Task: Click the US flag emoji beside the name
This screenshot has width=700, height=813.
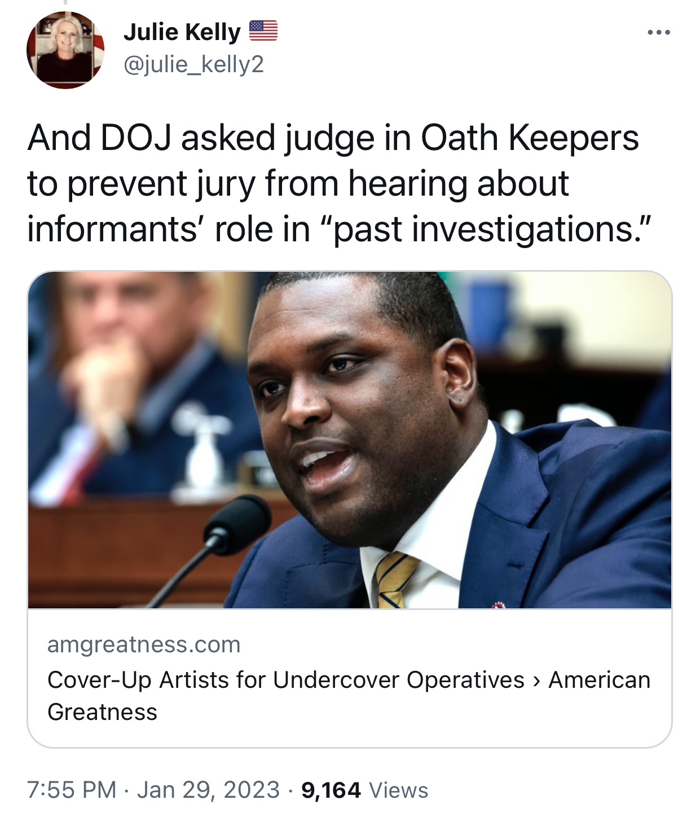Action: pos(263,31)
